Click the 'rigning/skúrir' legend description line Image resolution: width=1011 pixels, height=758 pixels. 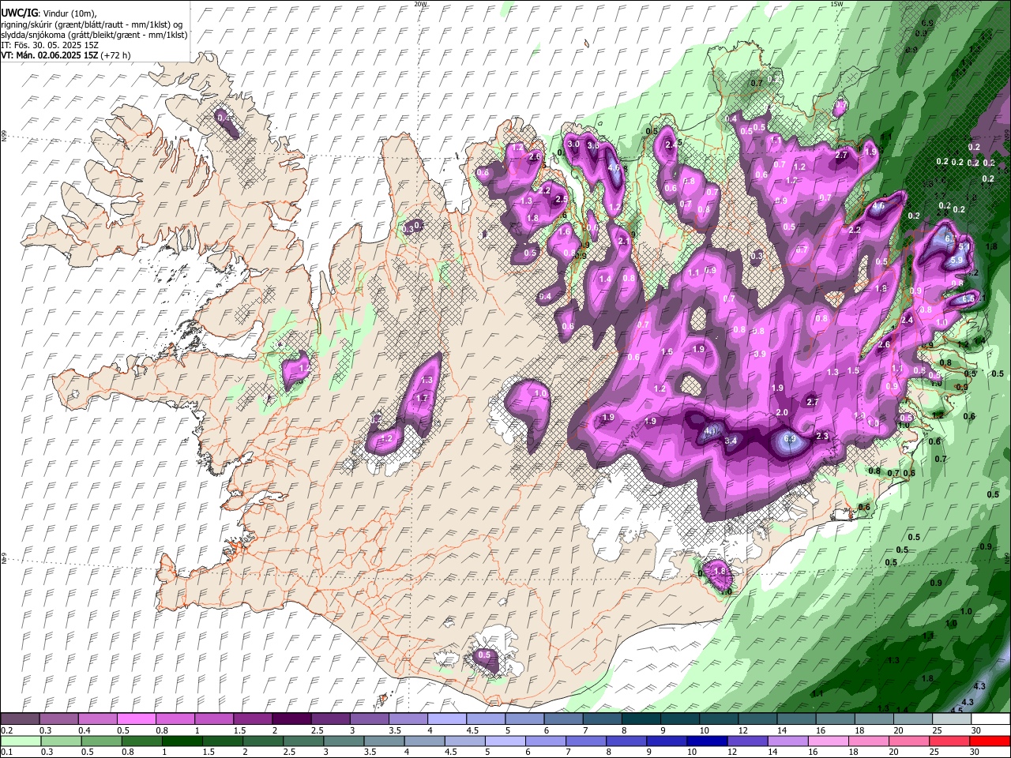(92, 24)
